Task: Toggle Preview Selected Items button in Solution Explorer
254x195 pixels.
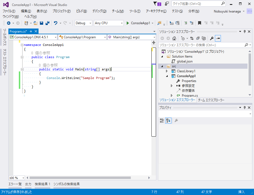Action: (218, 38)
